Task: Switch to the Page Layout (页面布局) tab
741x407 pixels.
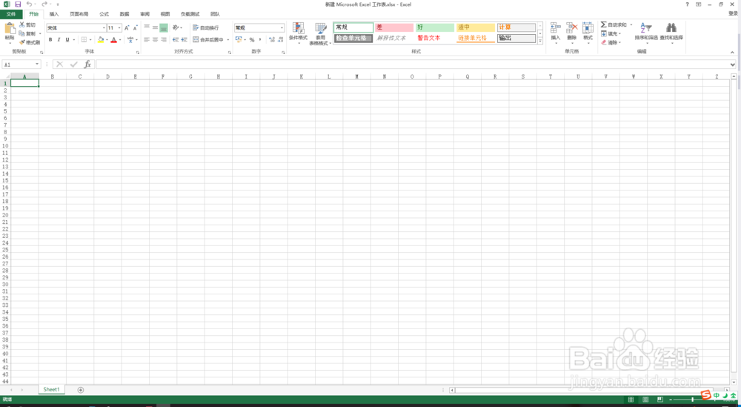Action: pyautogui.click(x=79, y=14)
